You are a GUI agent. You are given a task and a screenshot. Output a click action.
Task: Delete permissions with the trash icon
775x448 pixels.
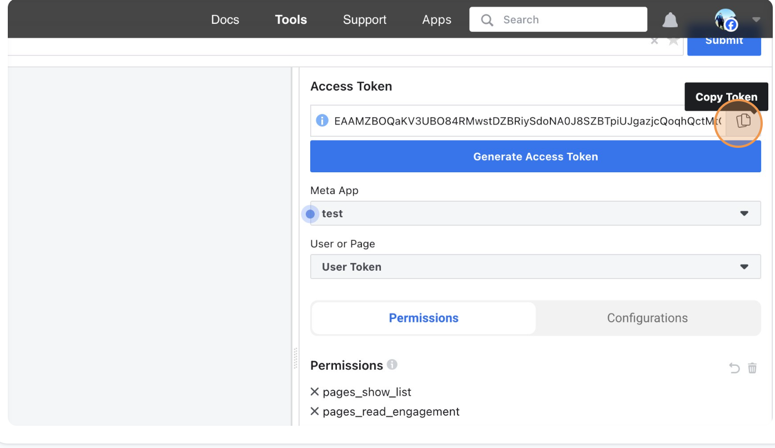click(752, 368)
